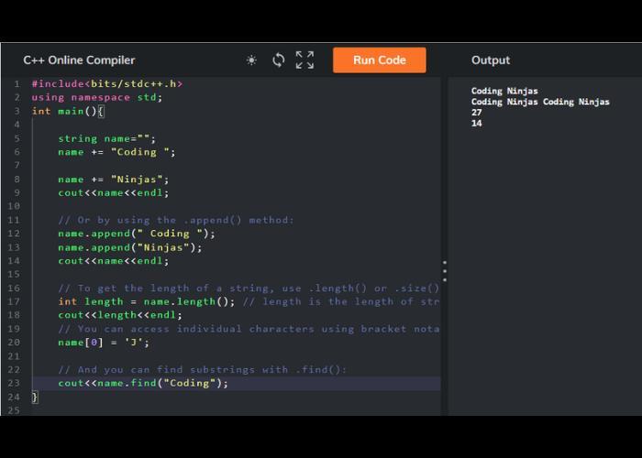Viewport: 642px width, 458px height.
Task: Click the three-dot panel divider handle
Action: click(445, 271)
